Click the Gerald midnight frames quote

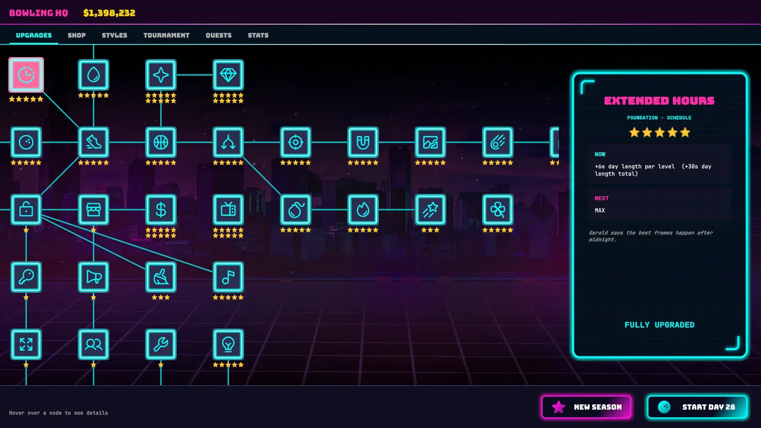(x=651, y=236)
